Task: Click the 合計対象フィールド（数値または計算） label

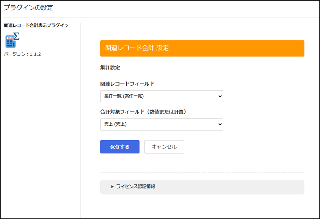Action: (145, 112)
